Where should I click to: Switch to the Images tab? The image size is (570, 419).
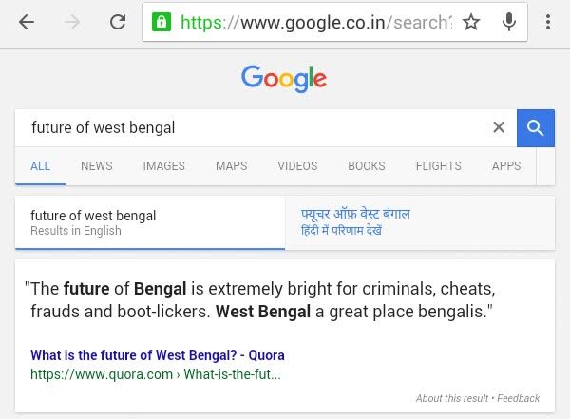click(x=164, y=166)
